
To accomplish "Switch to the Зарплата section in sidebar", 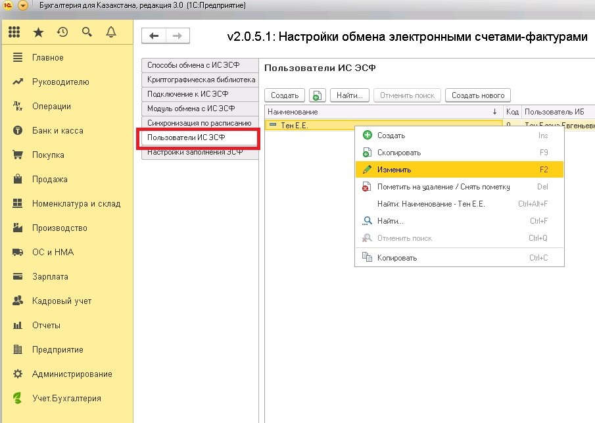I will pos(51,276).
